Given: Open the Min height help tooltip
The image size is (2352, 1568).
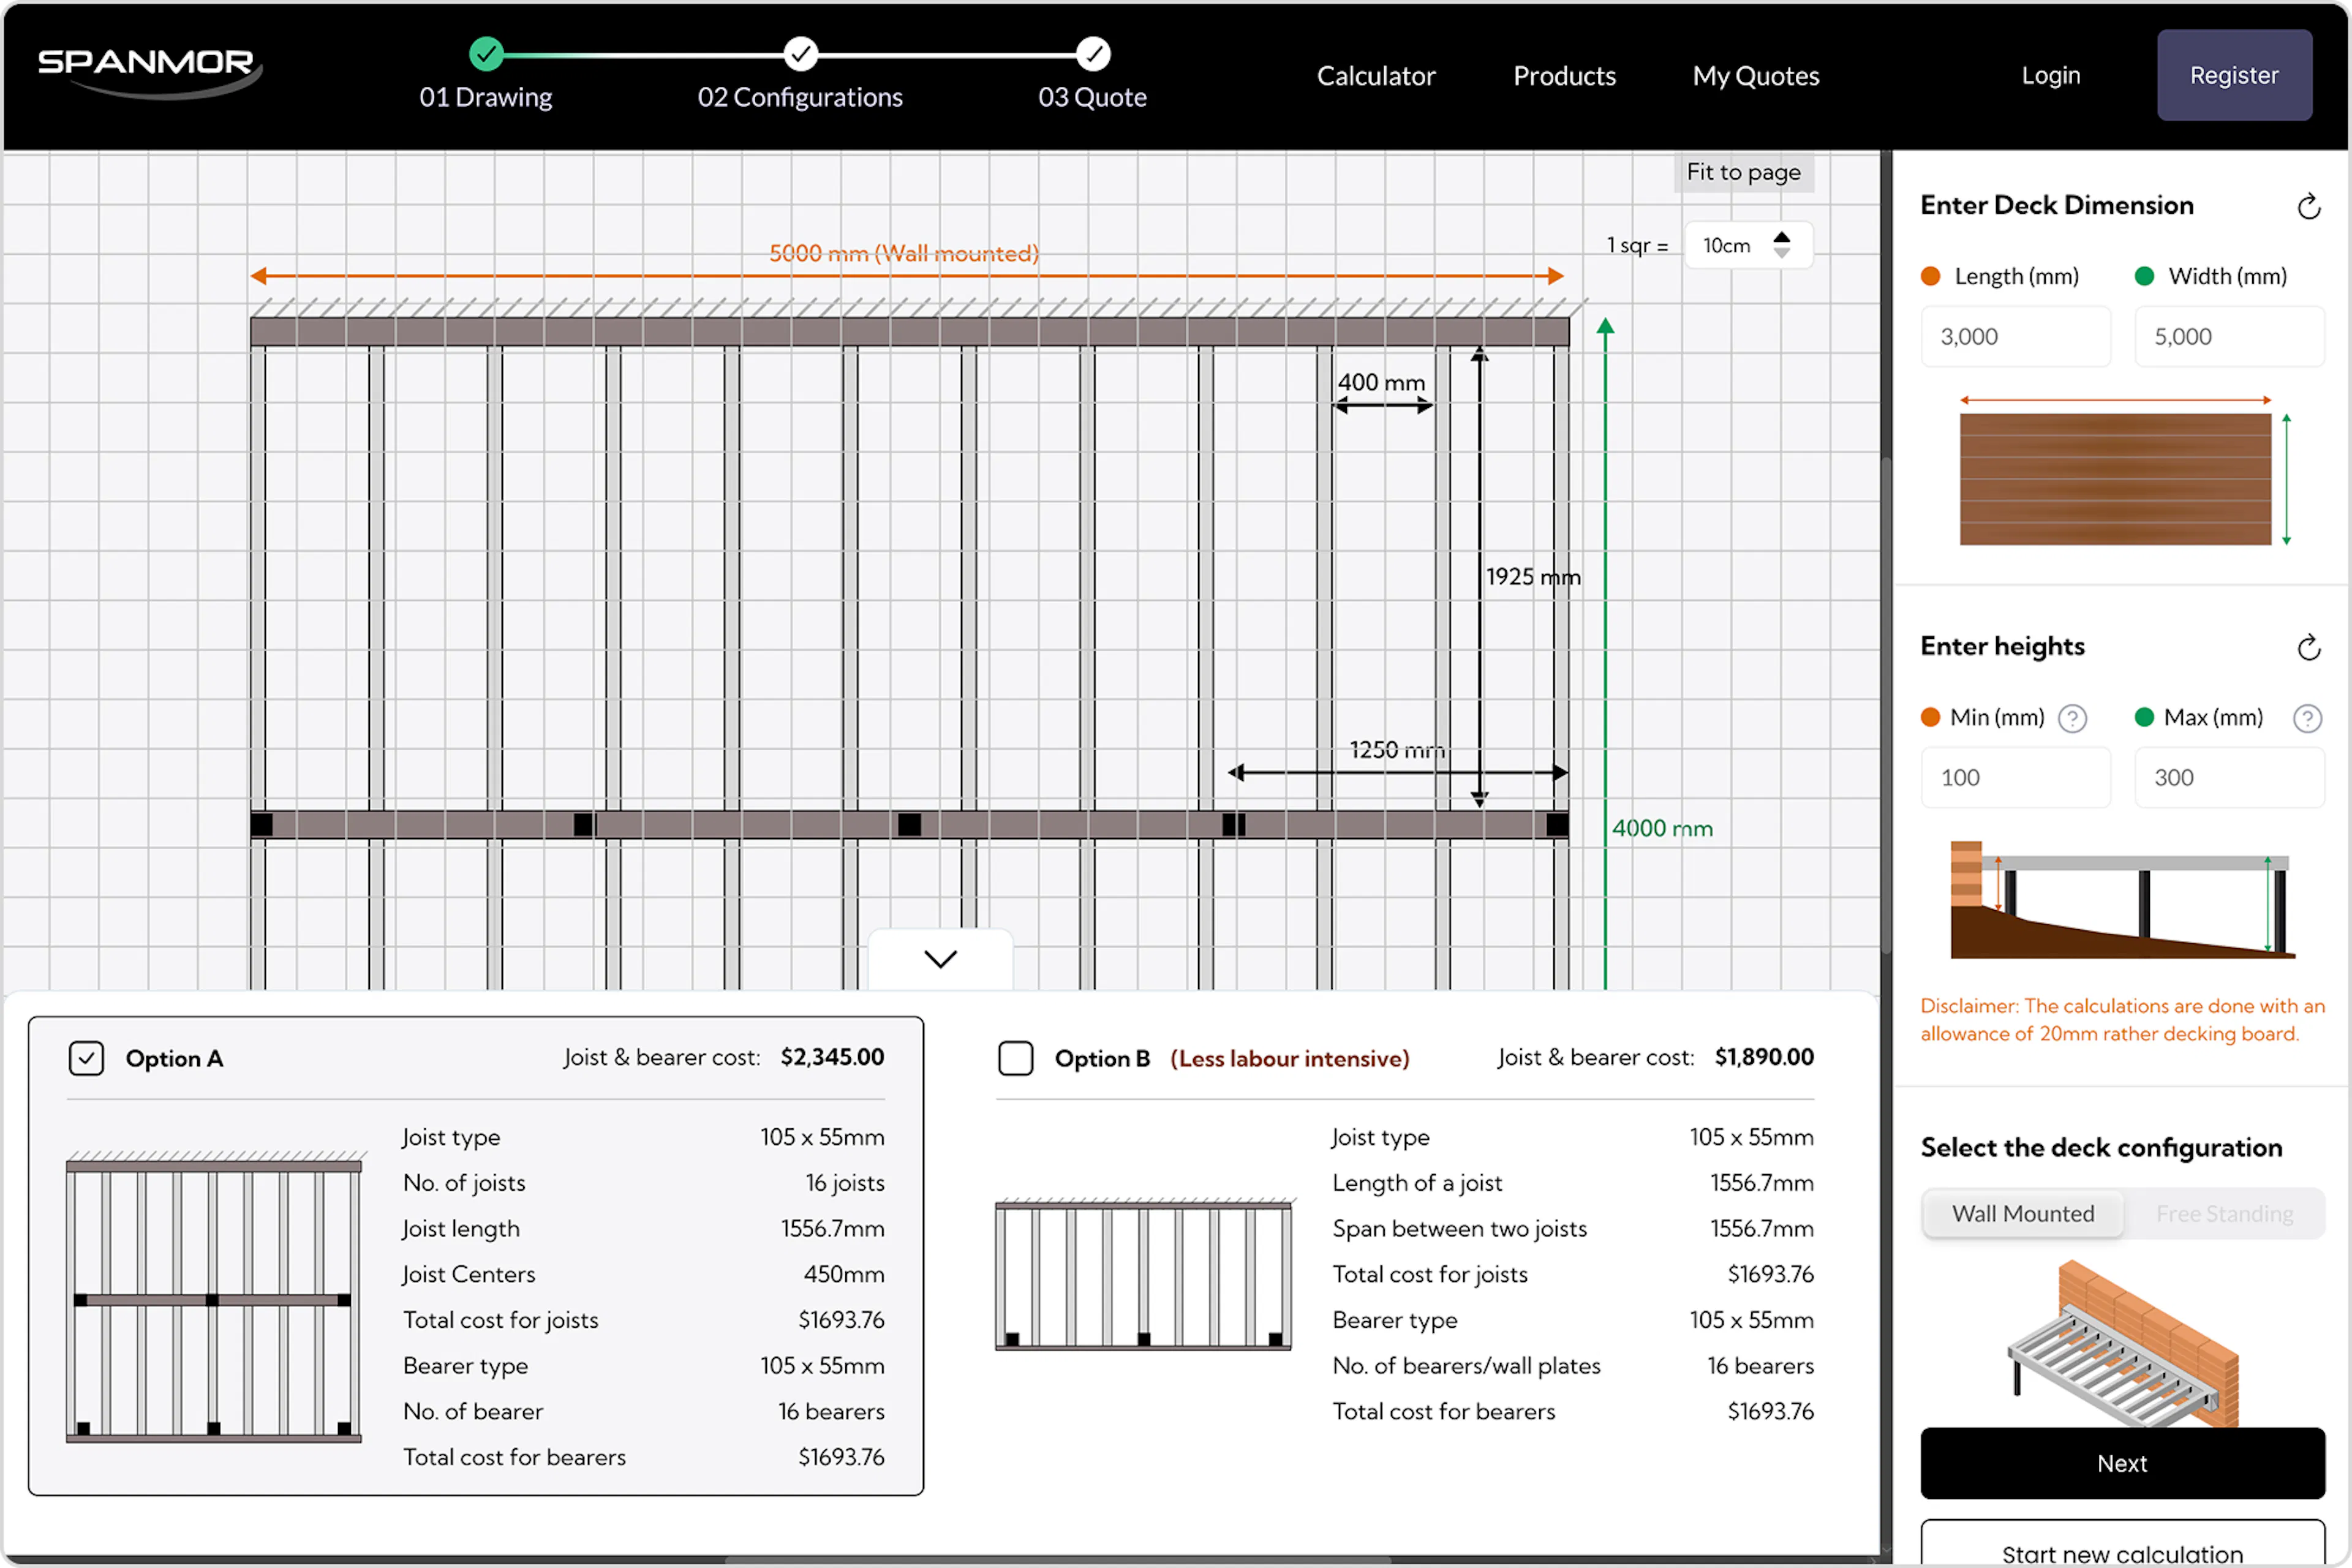Looking at the screenshot, I should click(x=2072, y=718).
